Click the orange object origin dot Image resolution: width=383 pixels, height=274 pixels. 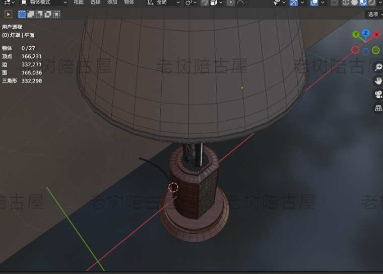[242, 88]
